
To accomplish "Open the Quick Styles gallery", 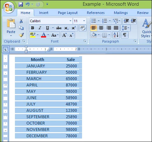I will coord(146,28).
